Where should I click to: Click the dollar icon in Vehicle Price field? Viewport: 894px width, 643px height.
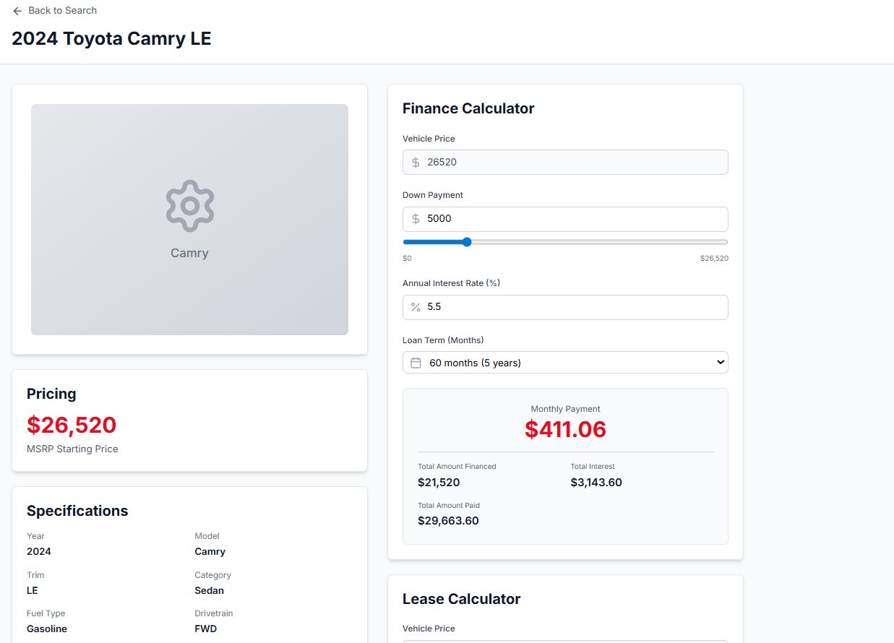pos(416,163)
